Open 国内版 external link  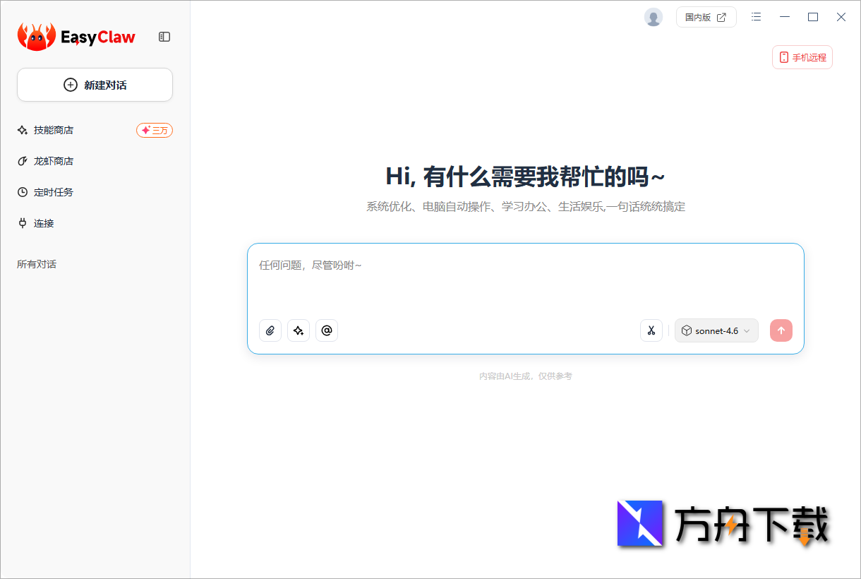click(706, 17)
